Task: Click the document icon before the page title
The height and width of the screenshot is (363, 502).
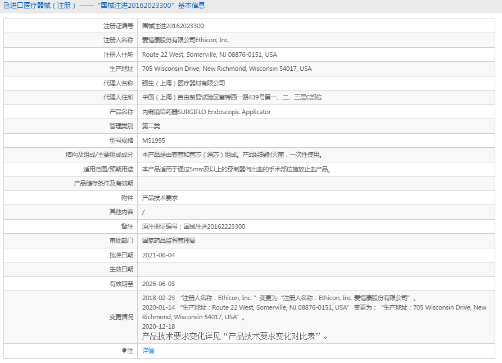Action: click(6, 6)
